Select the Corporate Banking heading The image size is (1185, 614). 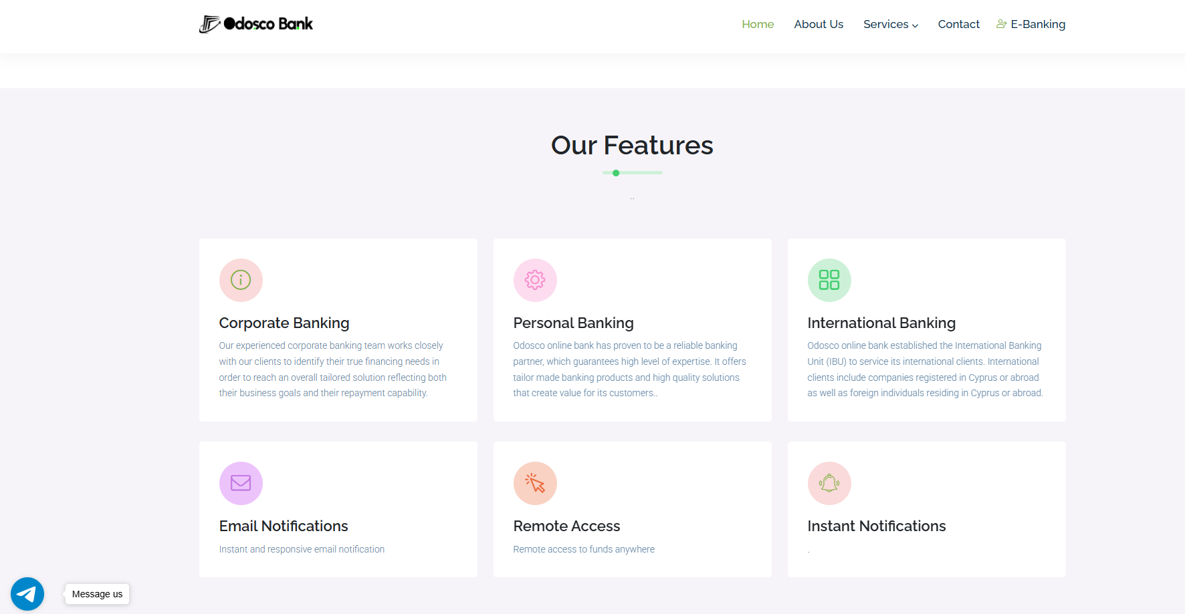(x=284, y=323)
